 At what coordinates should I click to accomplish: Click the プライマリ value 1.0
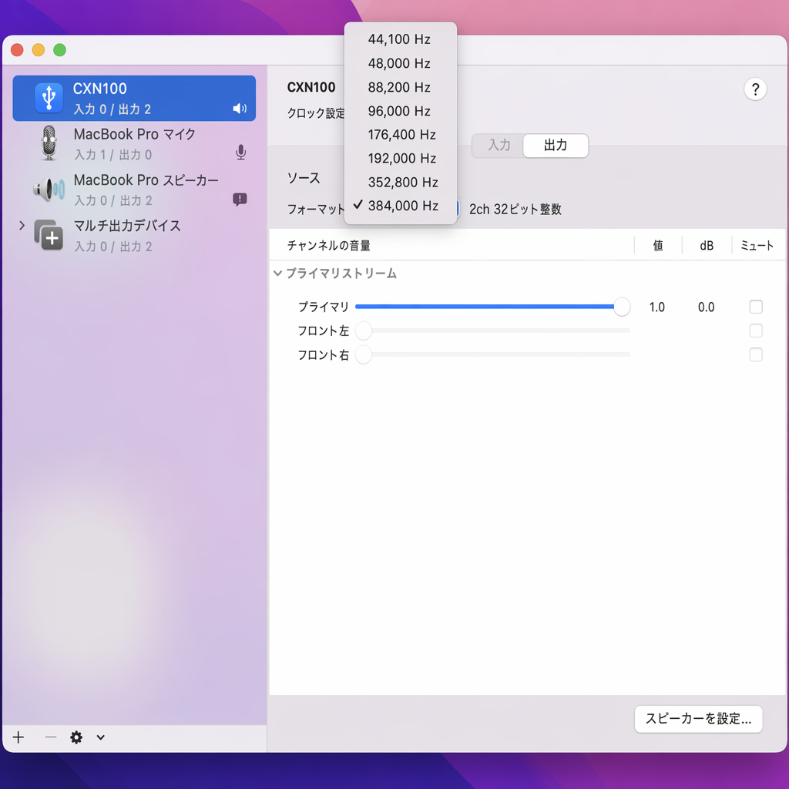656,307
